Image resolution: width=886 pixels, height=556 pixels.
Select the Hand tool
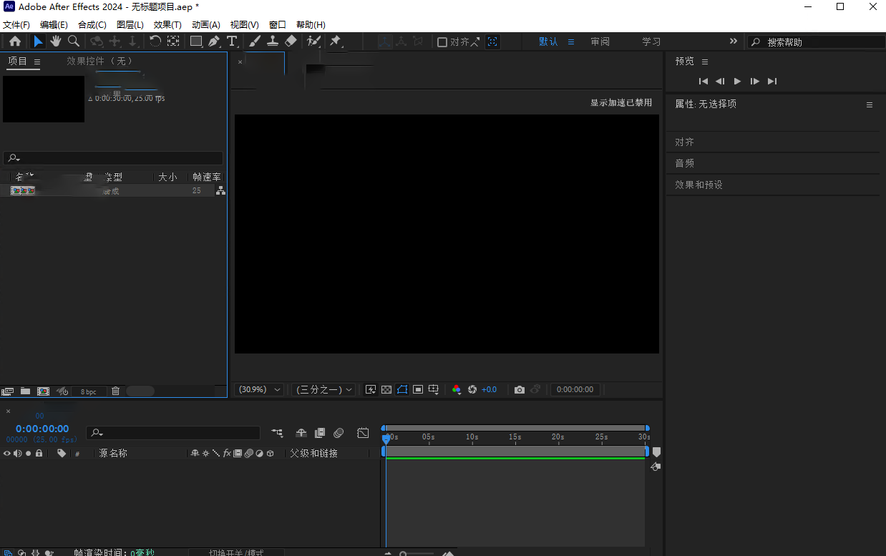pos(56,42)
